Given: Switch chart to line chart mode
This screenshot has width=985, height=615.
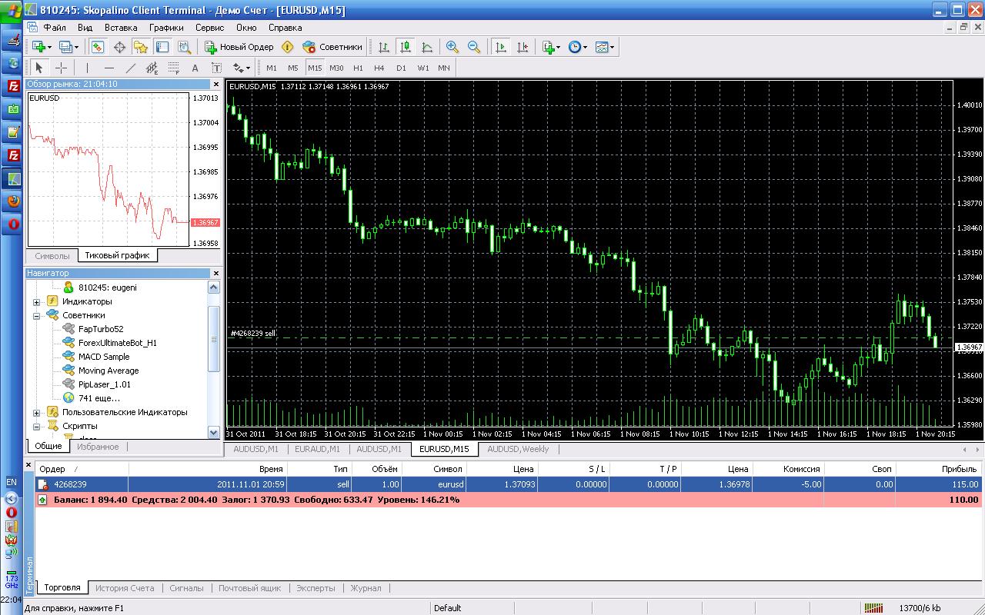Looking at the screenshot, I should point(427,47).
